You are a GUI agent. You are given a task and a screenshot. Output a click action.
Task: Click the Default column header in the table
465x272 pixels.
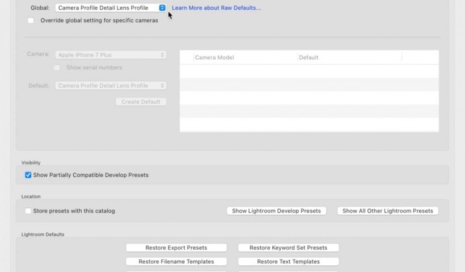[349, 57]
